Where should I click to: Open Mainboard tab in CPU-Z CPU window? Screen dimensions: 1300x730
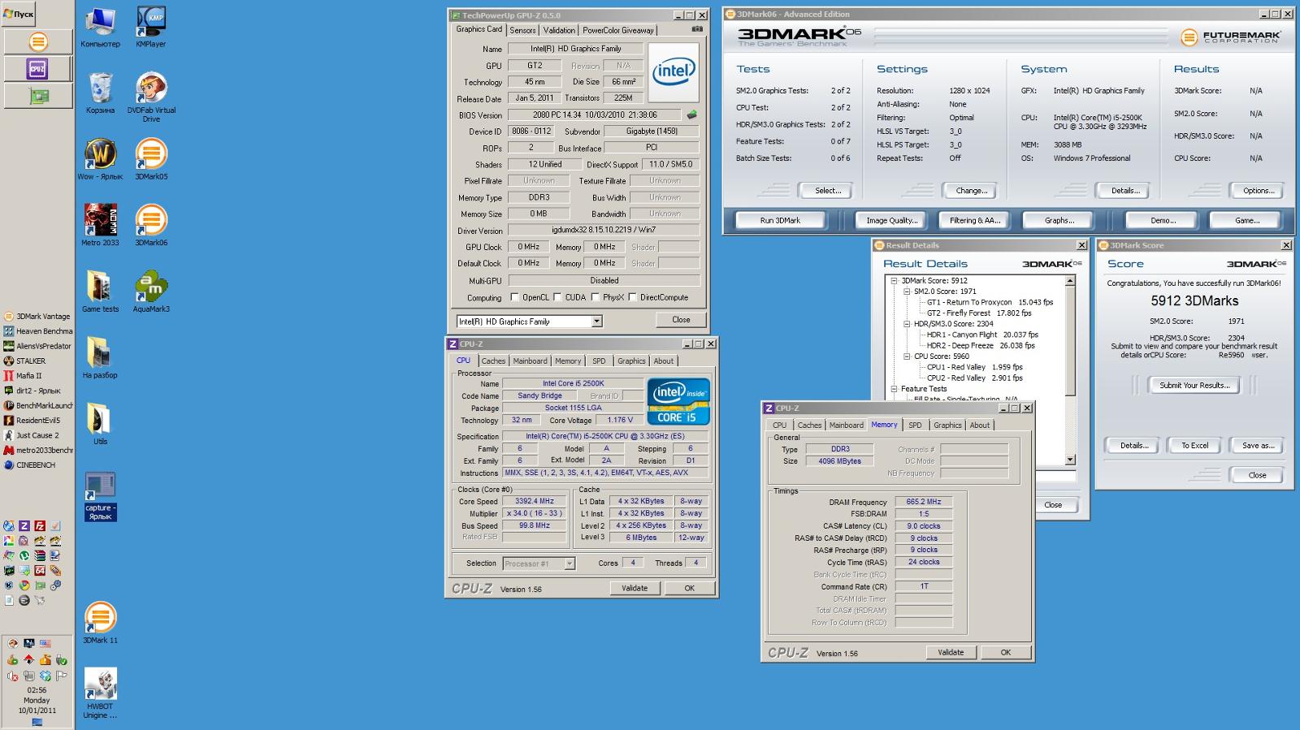point(530,361)
